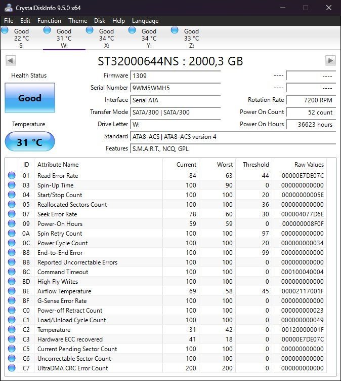Click status orb for Read Error Rate

[12, 176]
